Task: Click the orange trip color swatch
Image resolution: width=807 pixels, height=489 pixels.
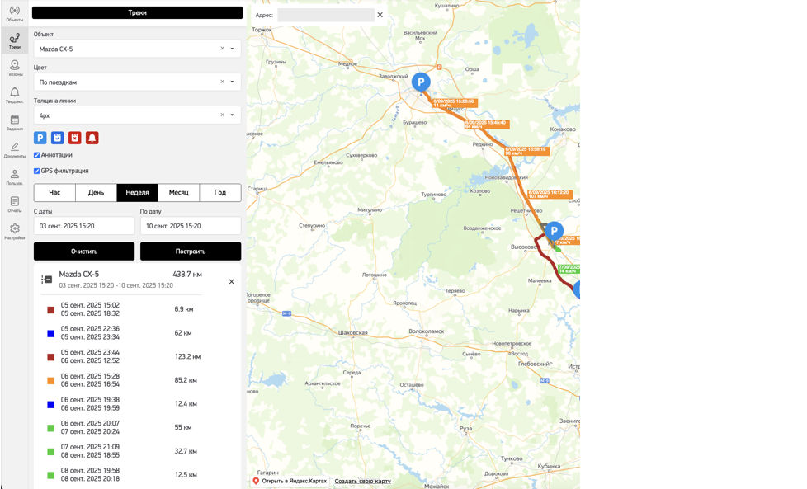Action: click(x=50, y=381)
